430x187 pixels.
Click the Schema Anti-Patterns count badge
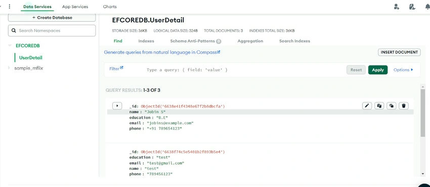[219, 42]
